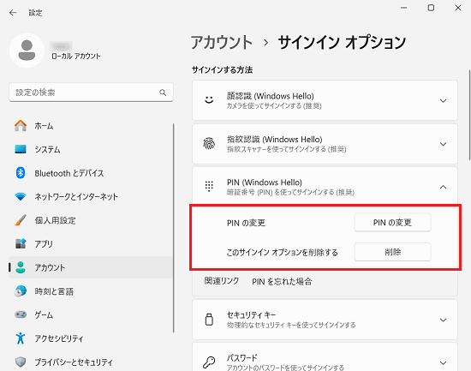Click the search magnifier icon
Screen dimensions: 471x371
pyautogui.click(x=163, y=93)
